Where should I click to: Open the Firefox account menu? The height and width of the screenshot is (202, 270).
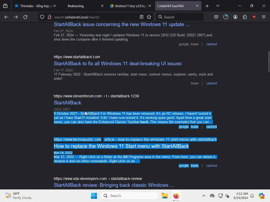(235, 17)
